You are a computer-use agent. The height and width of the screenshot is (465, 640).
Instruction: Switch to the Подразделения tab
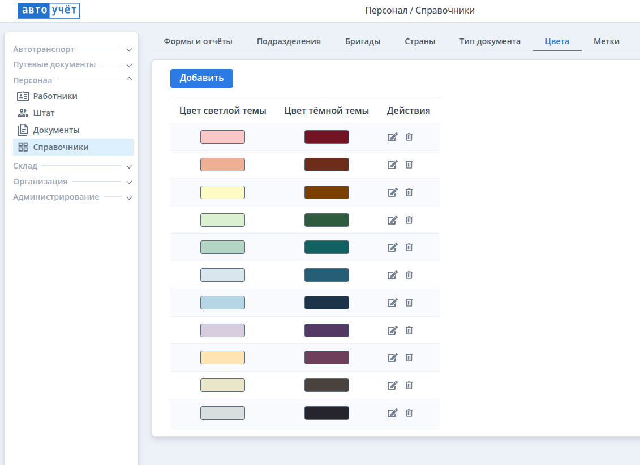289,41
